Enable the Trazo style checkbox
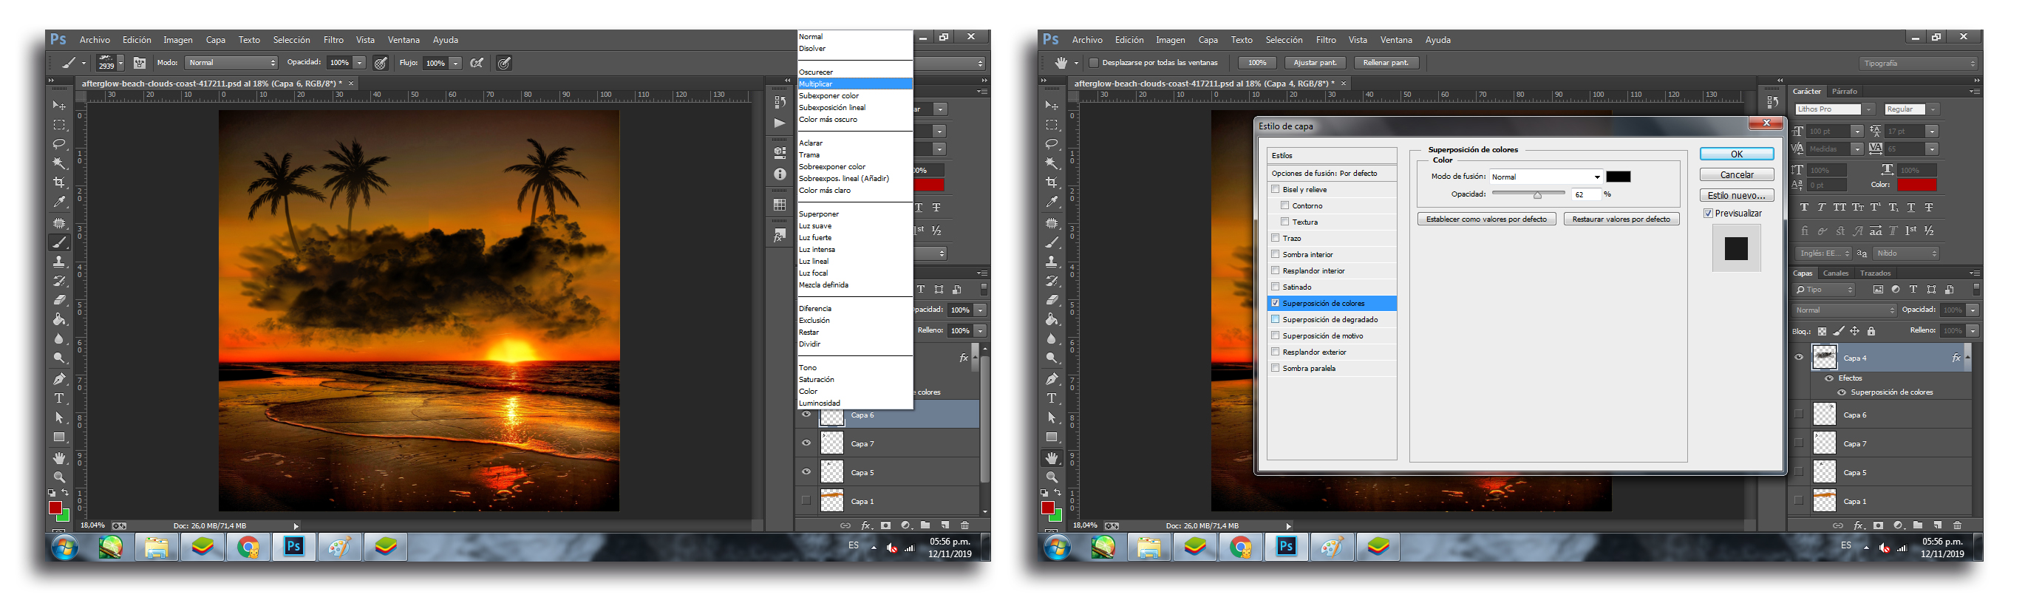2025x600 pixels. pos(1275,238)
